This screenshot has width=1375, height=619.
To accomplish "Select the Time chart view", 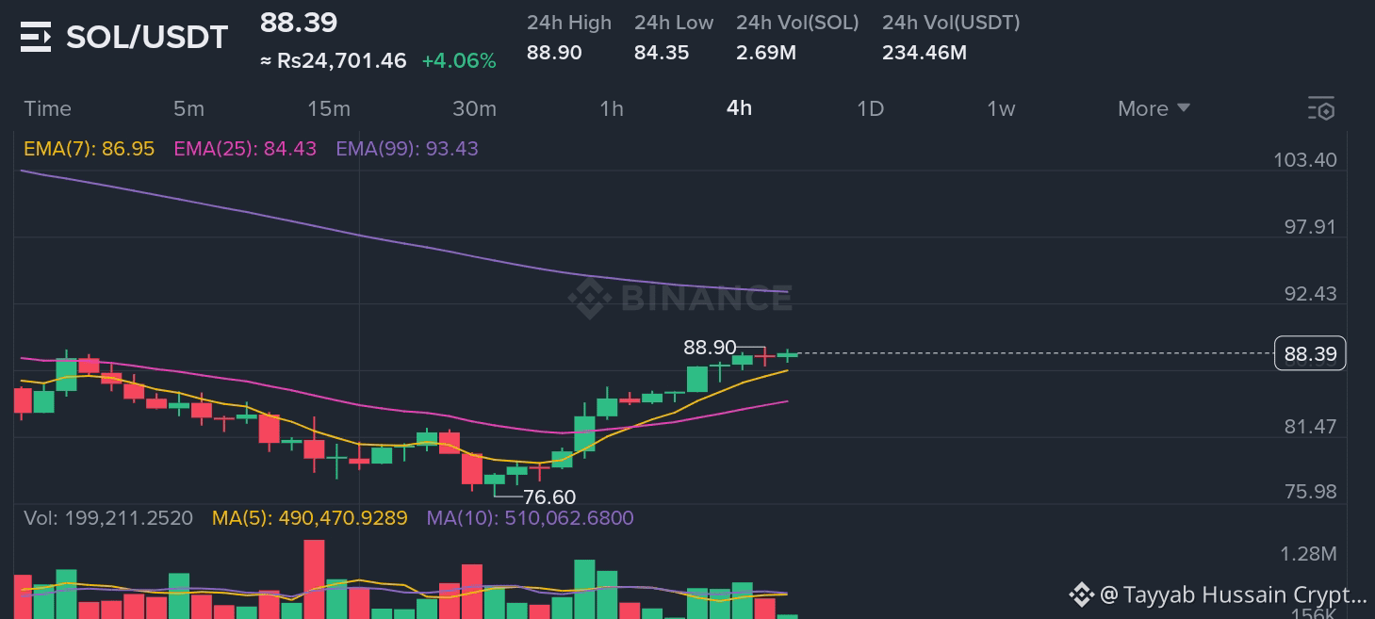I will [47, 109].
